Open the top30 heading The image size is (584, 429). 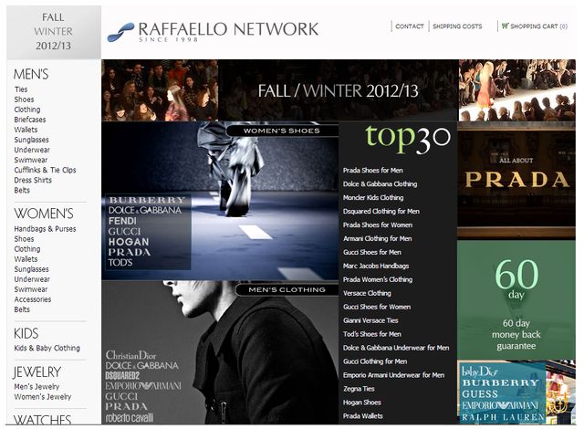coord(408,138)
